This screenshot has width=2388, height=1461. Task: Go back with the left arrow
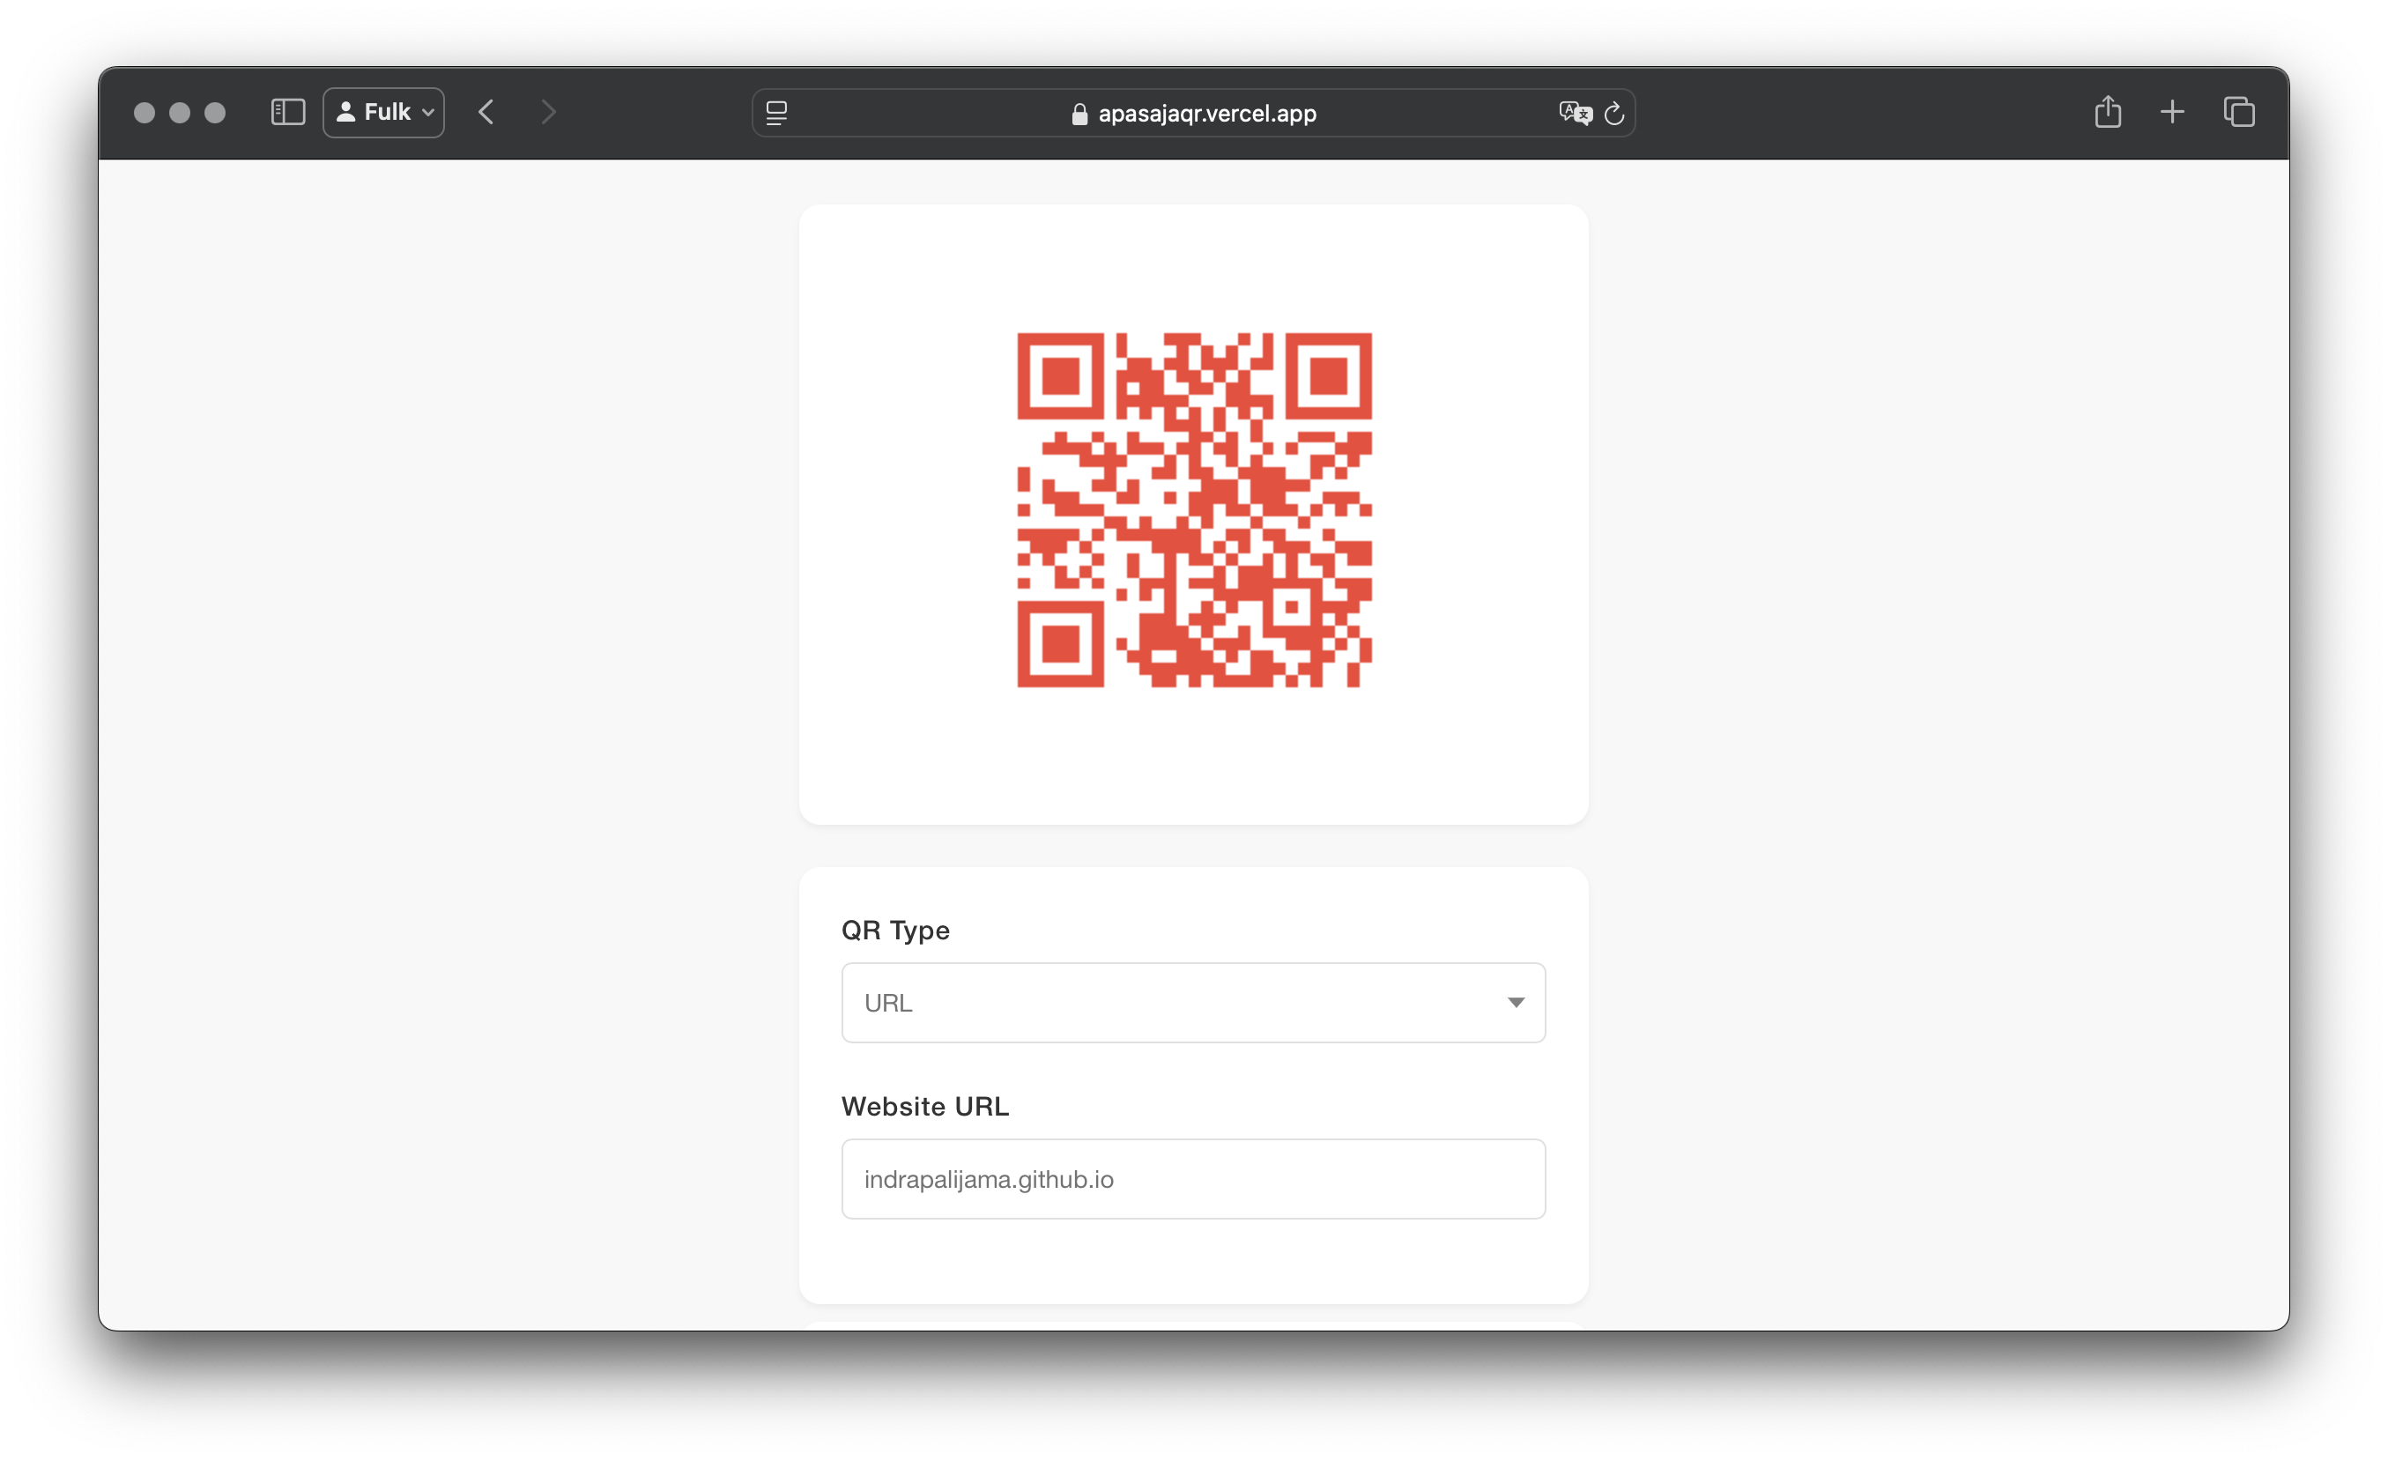[x=486, y=113]
